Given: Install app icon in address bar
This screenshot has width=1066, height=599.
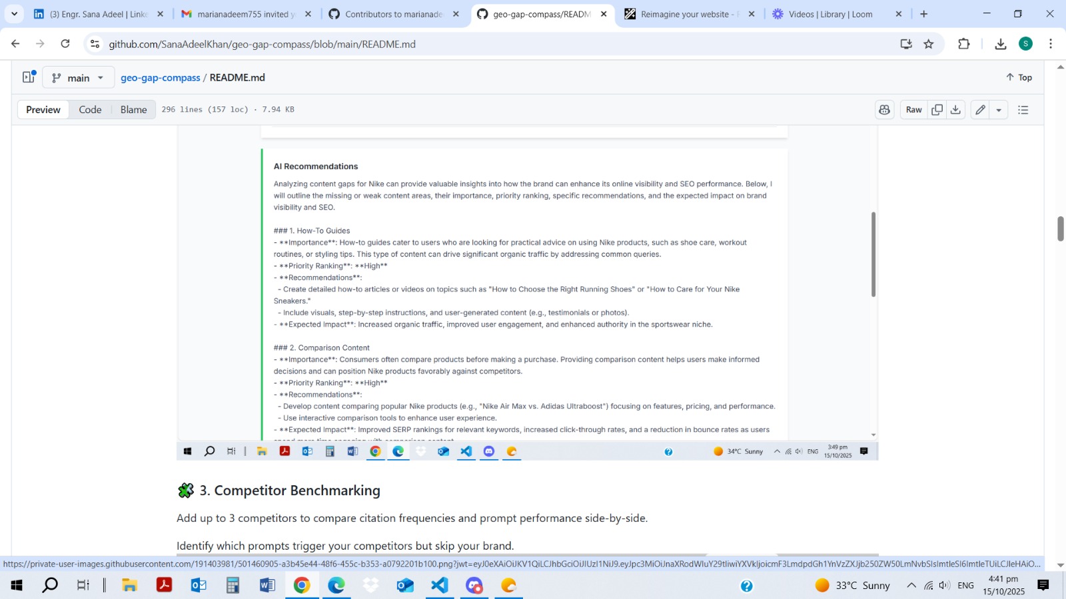Looking at the screenshot, I should click(x=906, y=44).
